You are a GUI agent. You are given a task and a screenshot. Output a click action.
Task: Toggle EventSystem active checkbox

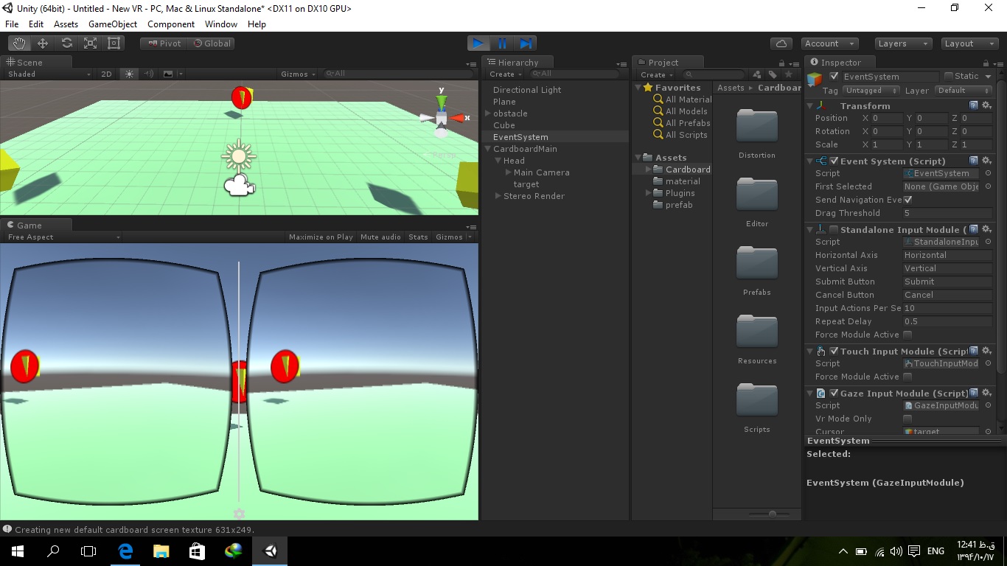click(834, 77)
